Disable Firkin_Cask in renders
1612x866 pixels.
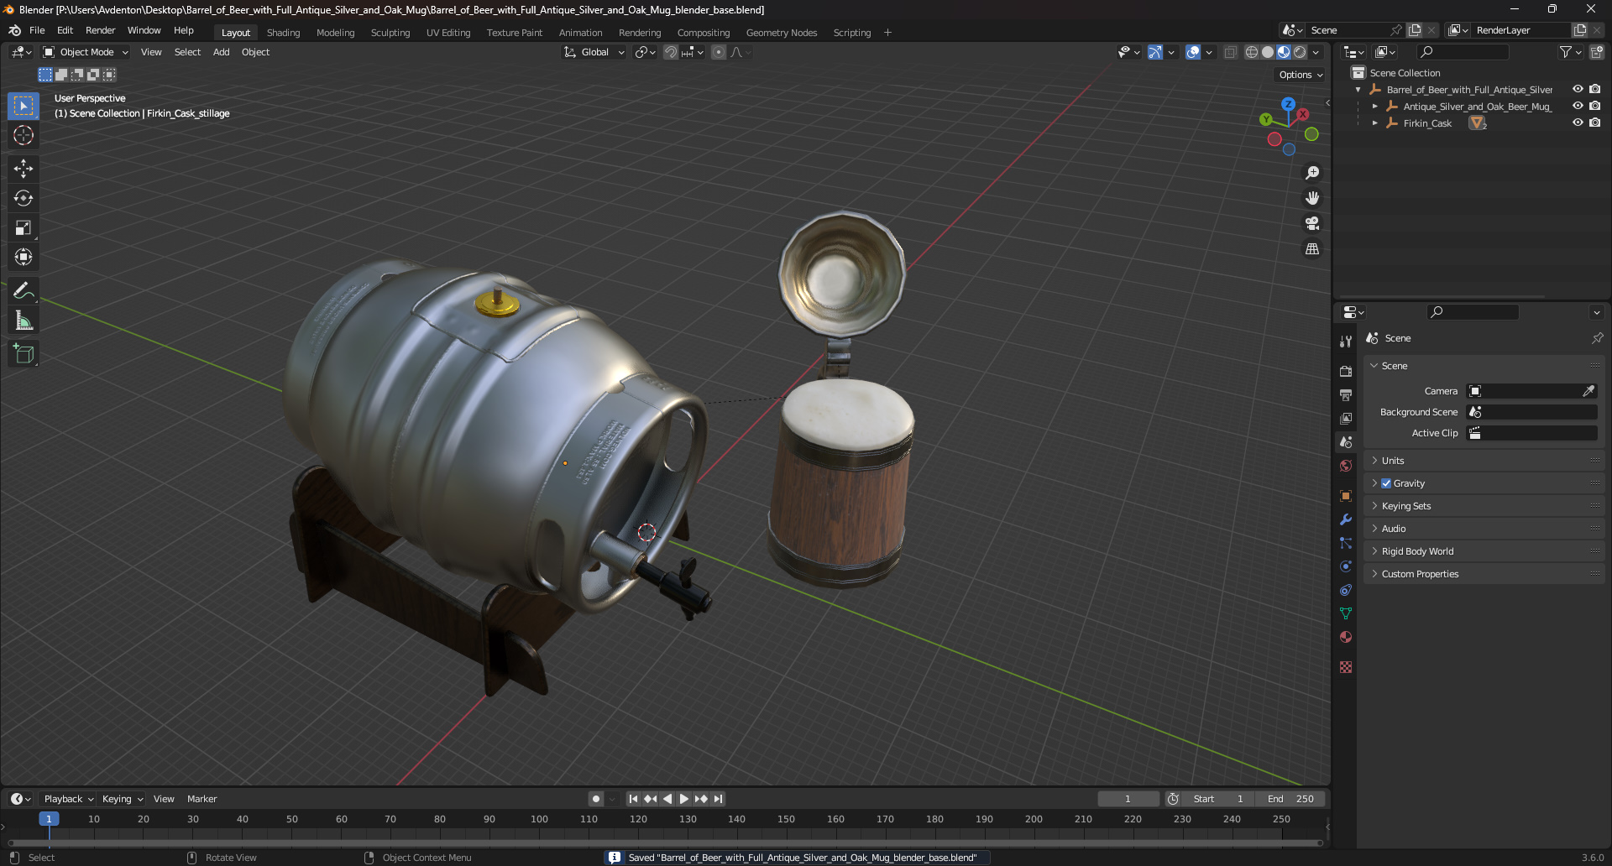tap(1594, 123)
